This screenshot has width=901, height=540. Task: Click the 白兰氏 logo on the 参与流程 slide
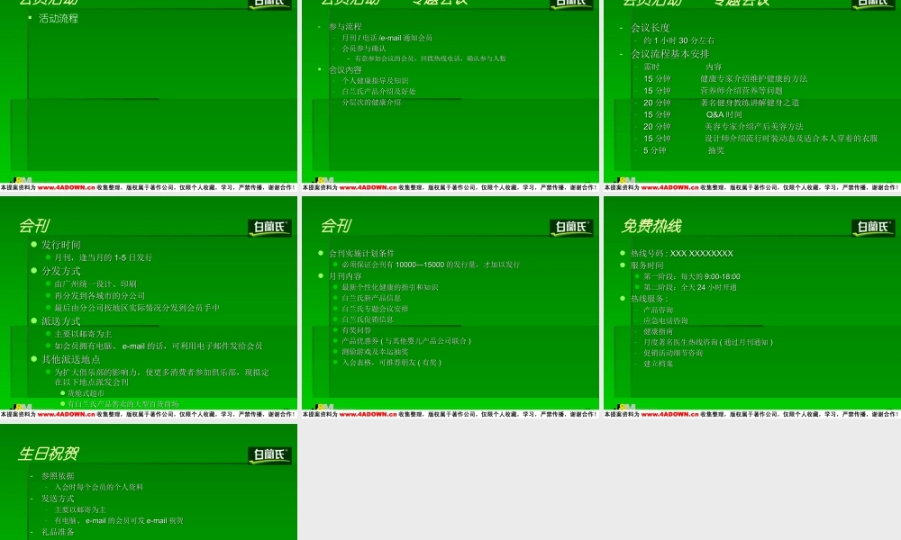click(x=572, y=4)
